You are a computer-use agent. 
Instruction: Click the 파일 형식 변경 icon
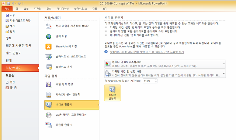pos(48,84)
